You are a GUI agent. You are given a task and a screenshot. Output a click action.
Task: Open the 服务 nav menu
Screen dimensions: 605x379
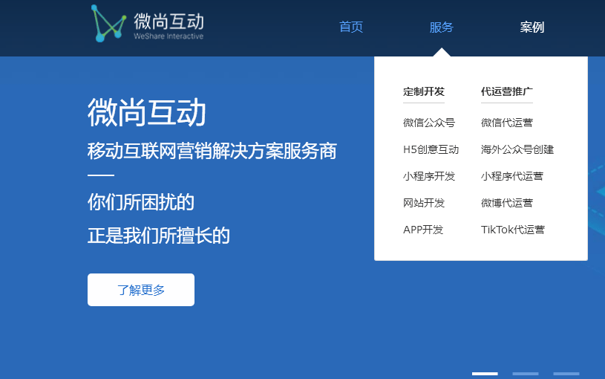pyautogui.click(x=442, y=27)
